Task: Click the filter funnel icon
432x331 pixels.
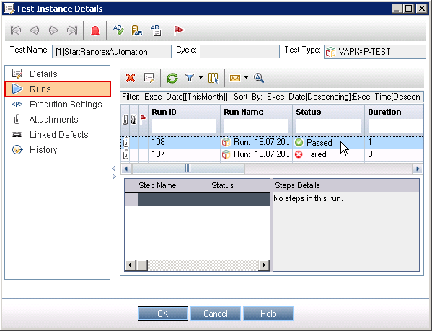Action: coord(190,78)
